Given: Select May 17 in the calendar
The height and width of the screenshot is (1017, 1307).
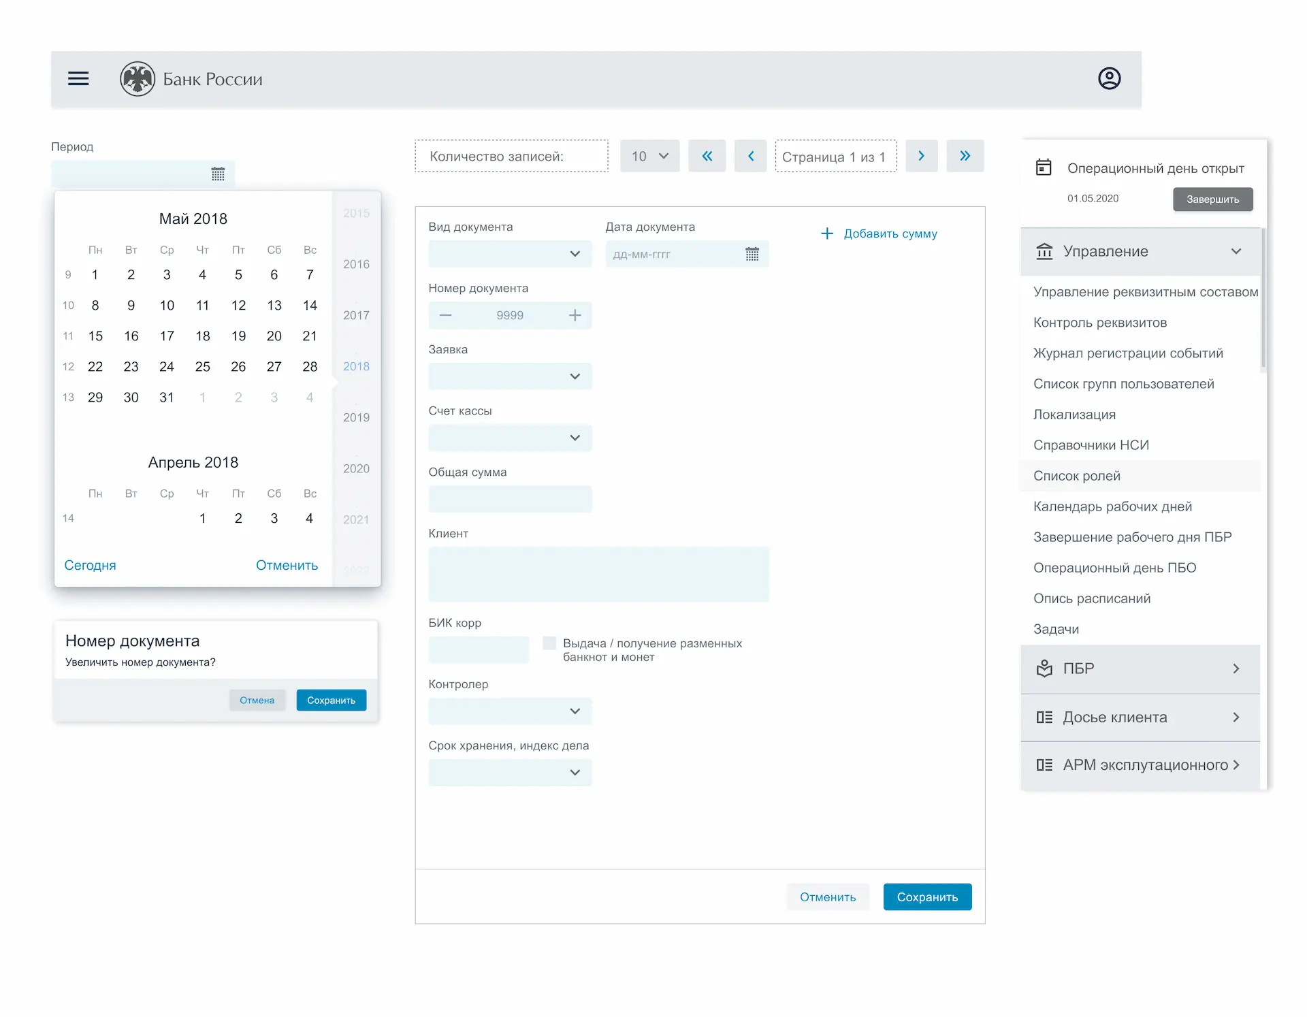Looking at the screenshot, I should pyautogui.click(x=167, y=336).
